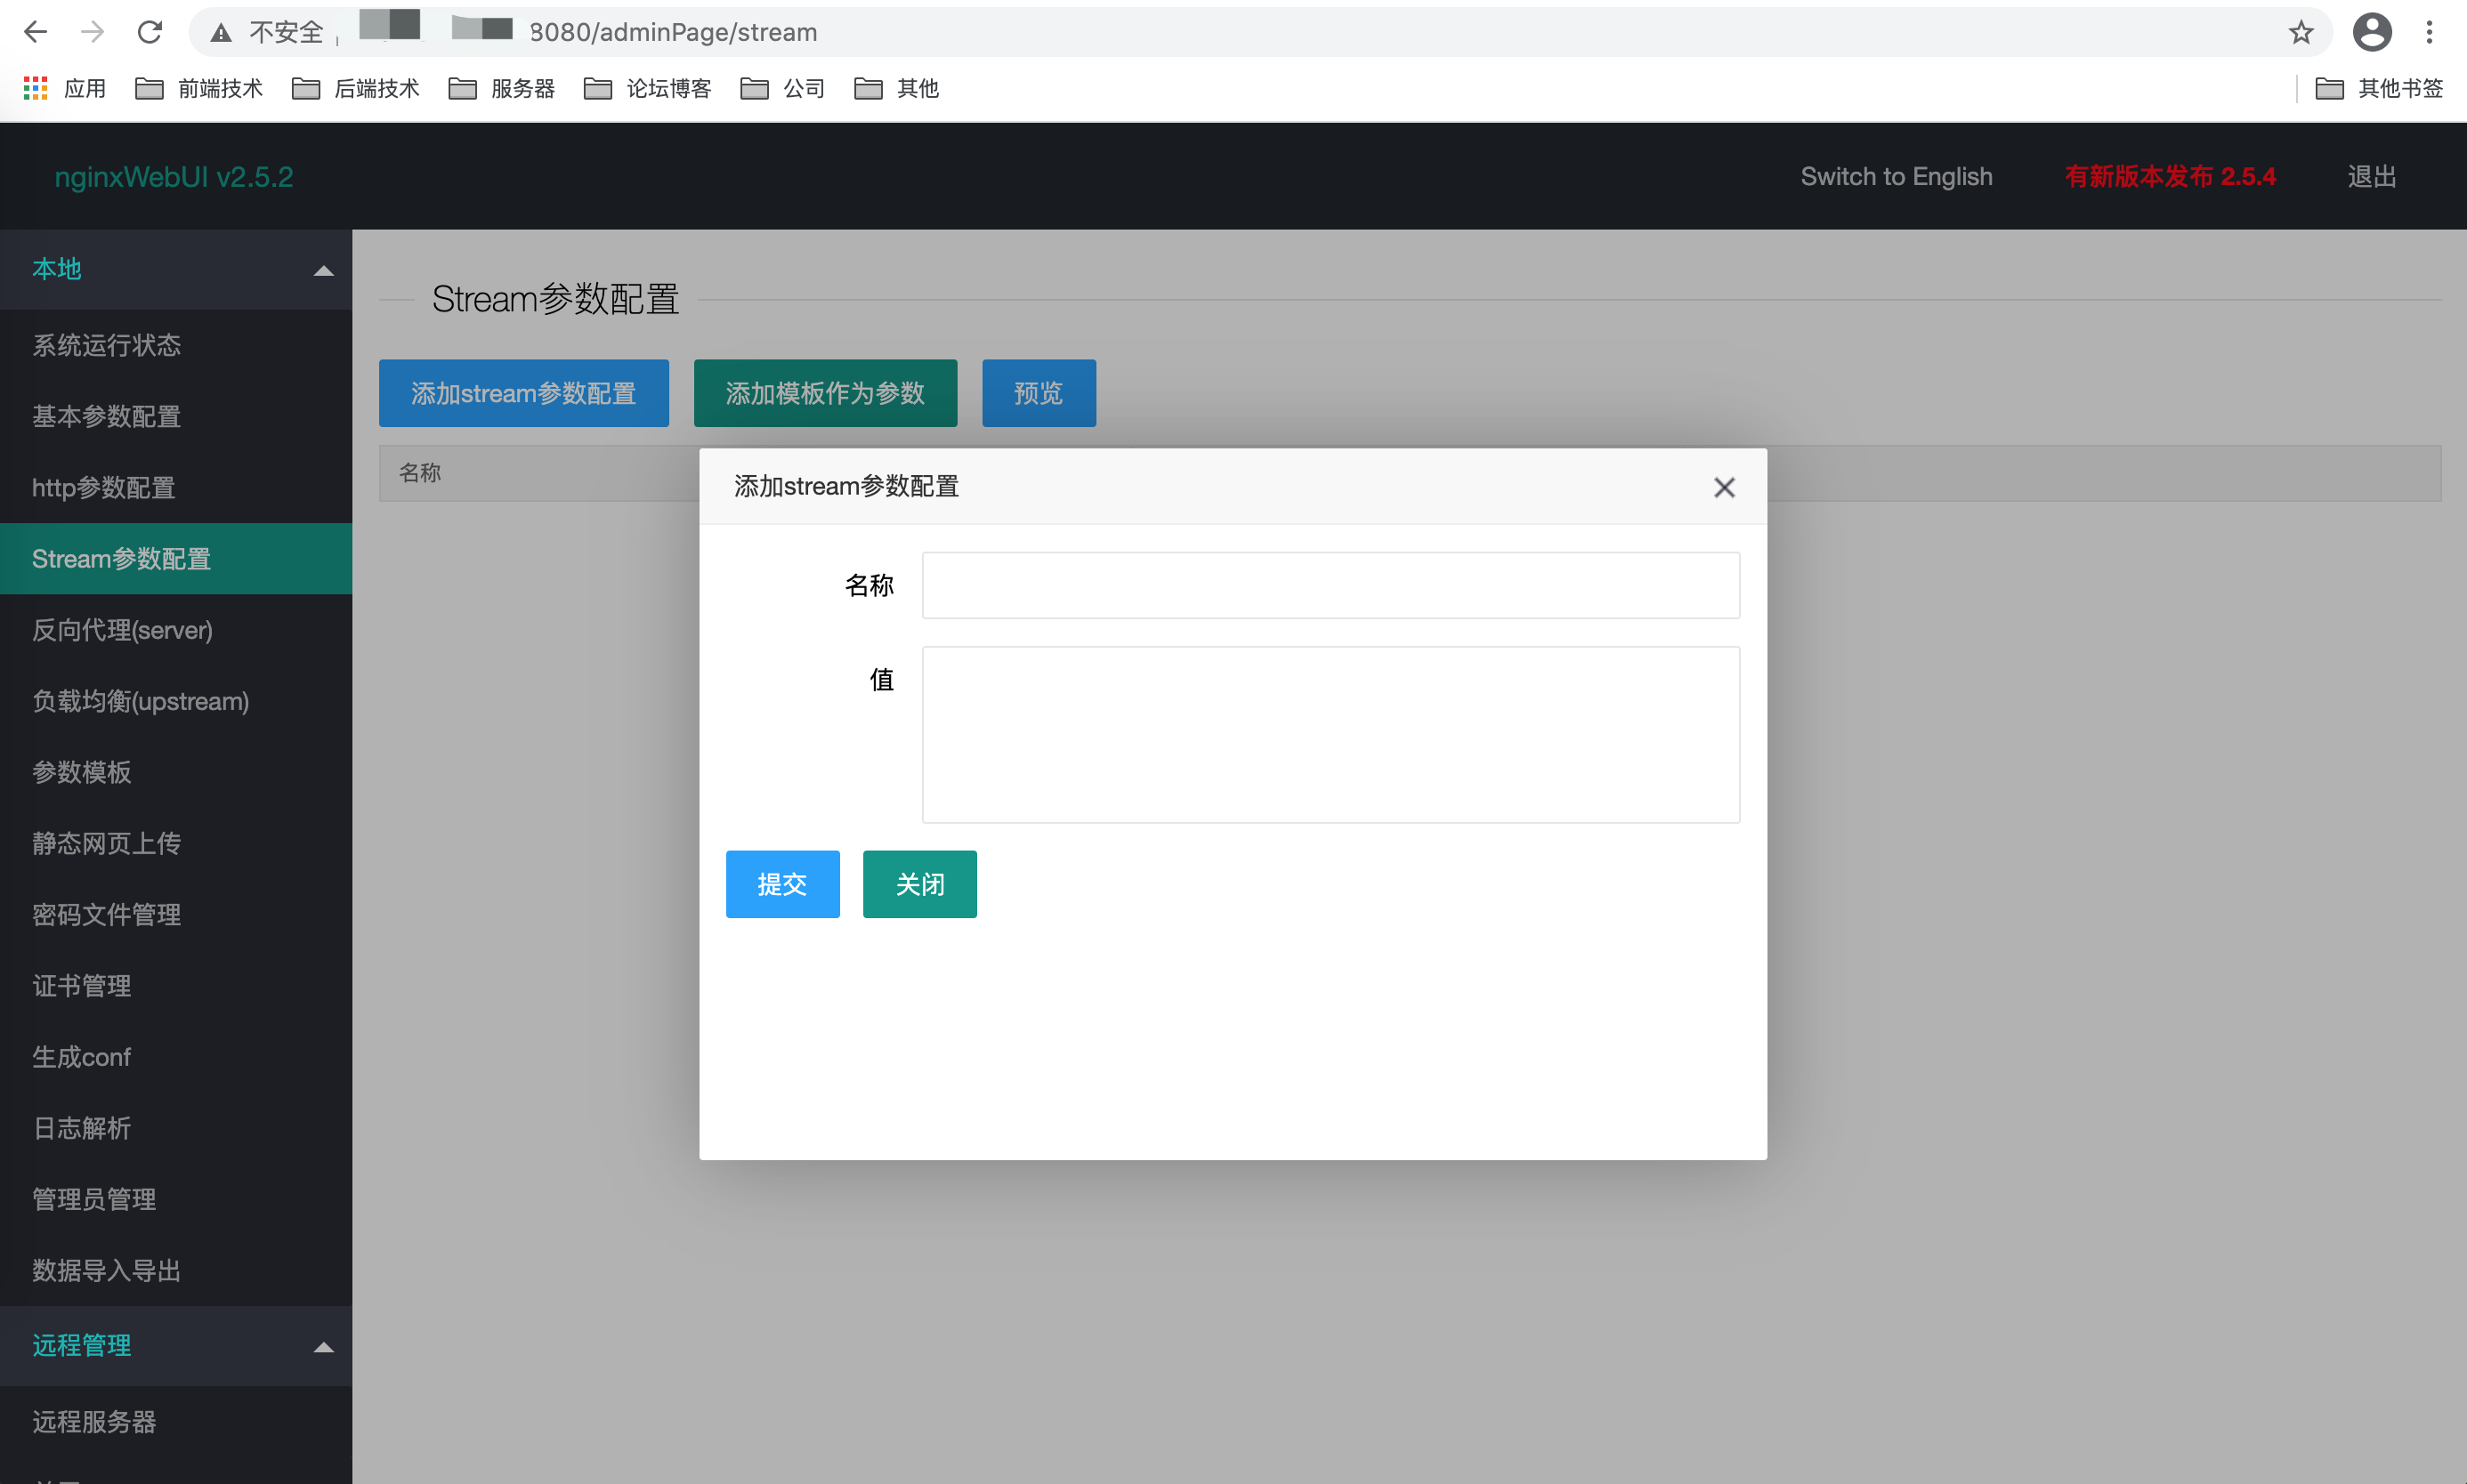Click the 预览 button
Image resolution: width=2467 pixels, height=1484 pixels.
coord(1039,393)
